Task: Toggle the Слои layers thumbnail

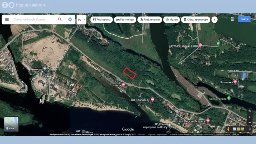Action: click(11, 124)
